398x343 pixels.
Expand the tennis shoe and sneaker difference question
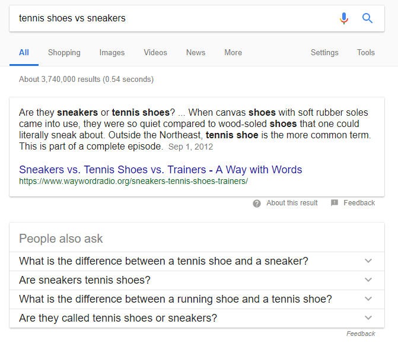tap(368, 261)
